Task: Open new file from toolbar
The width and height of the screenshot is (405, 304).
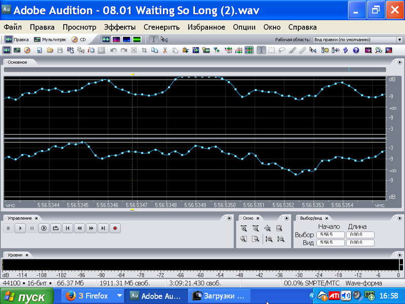Action: point(39,50)
